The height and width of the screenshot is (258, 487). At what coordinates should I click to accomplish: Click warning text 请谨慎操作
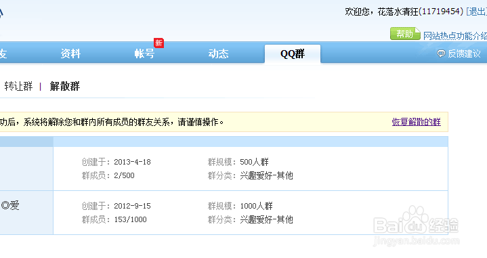(198, 123)
